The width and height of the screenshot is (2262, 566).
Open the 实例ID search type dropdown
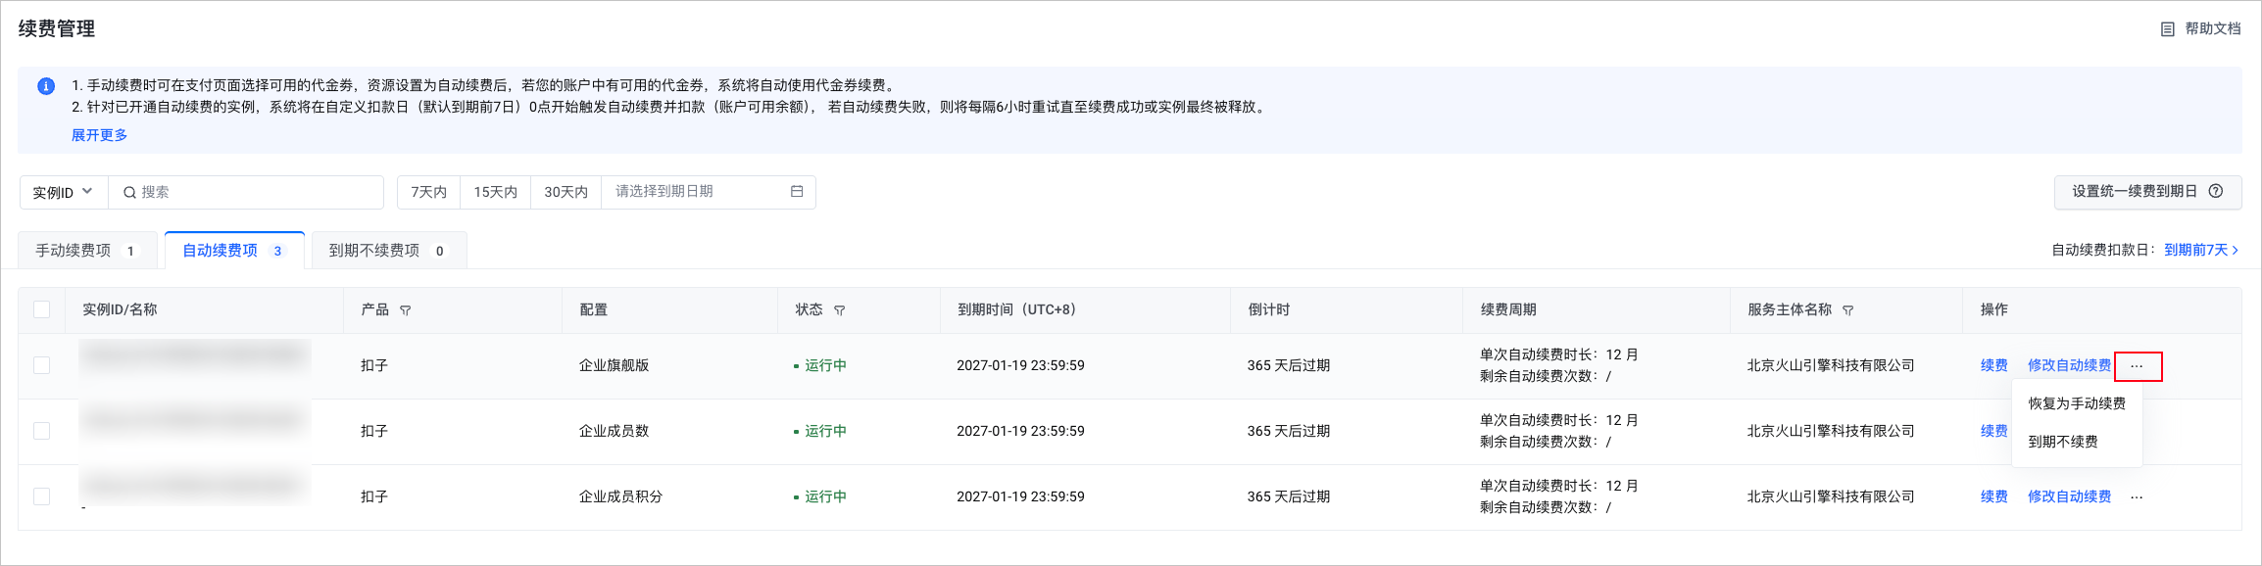(x=63, y=193)
